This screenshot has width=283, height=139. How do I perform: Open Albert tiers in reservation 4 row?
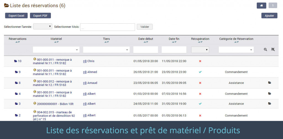point(89,94)
